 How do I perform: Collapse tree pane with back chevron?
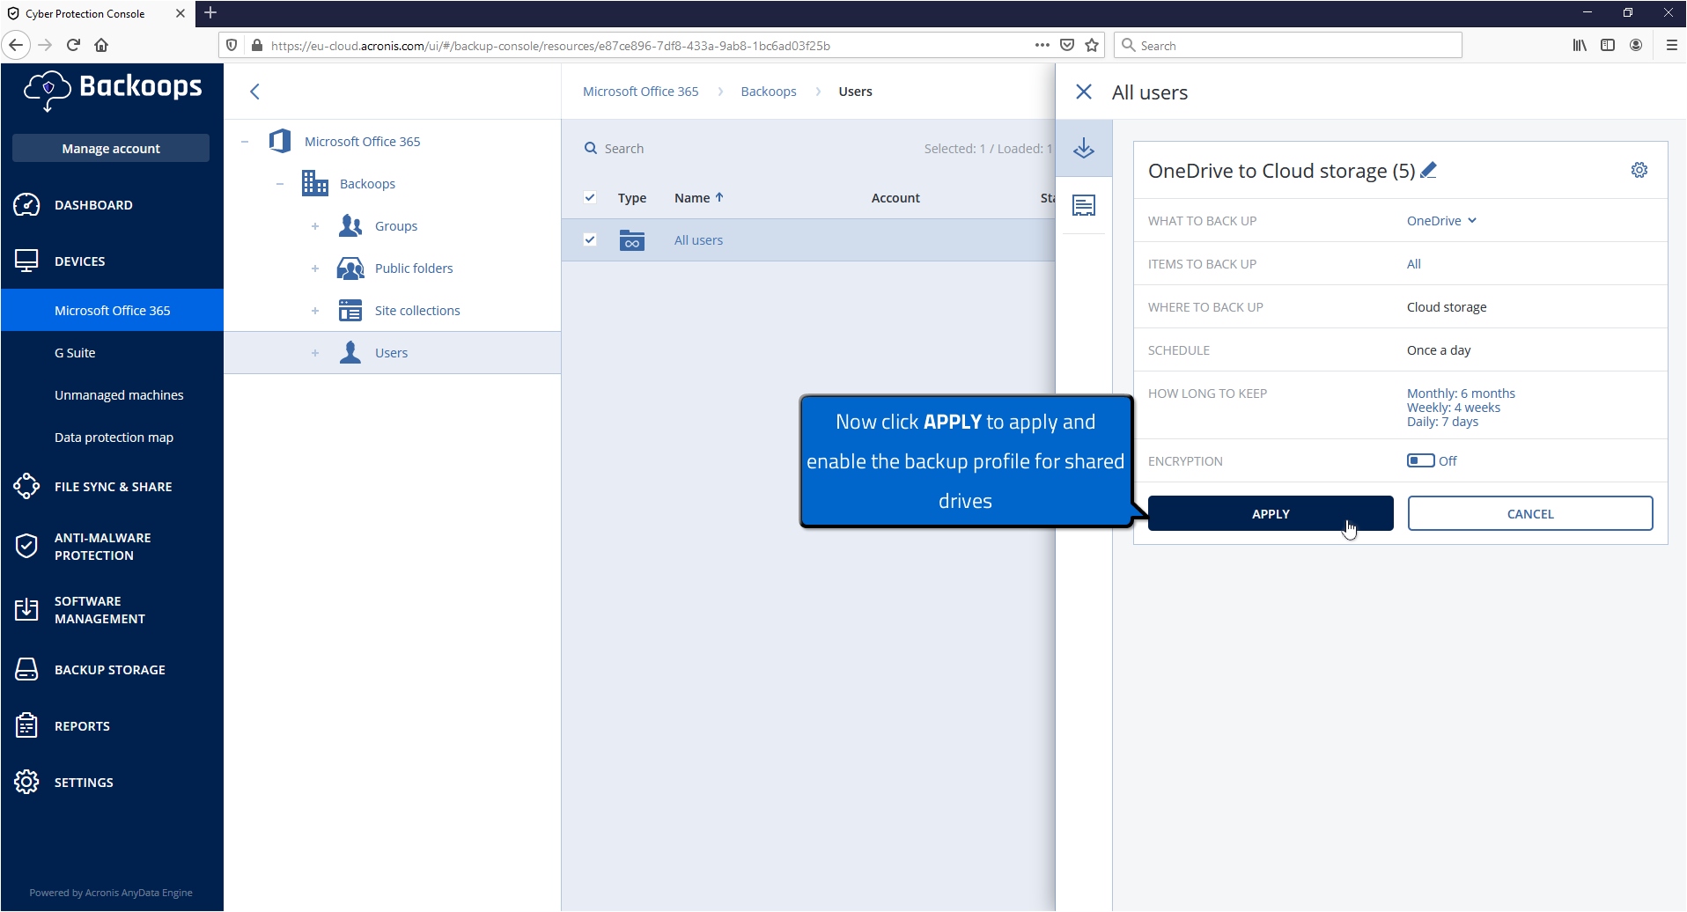coord(254,92)
